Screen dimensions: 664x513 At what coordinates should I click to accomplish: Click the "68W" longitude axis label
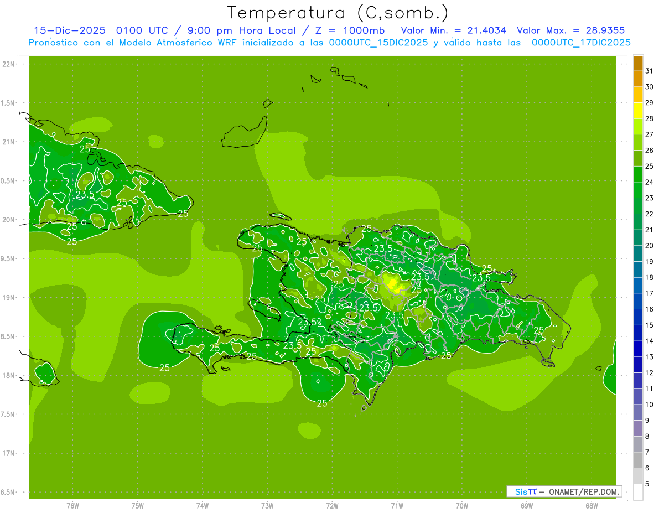click(592, 506)
